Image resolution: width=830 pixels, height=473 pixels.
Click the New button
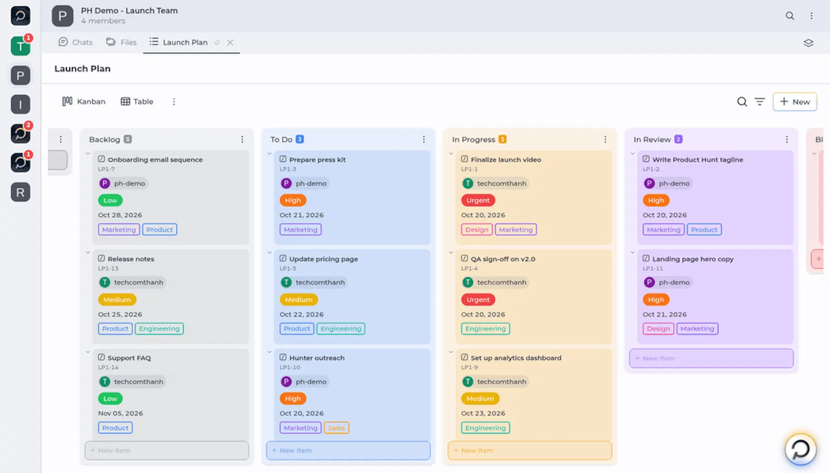(795, 102)
